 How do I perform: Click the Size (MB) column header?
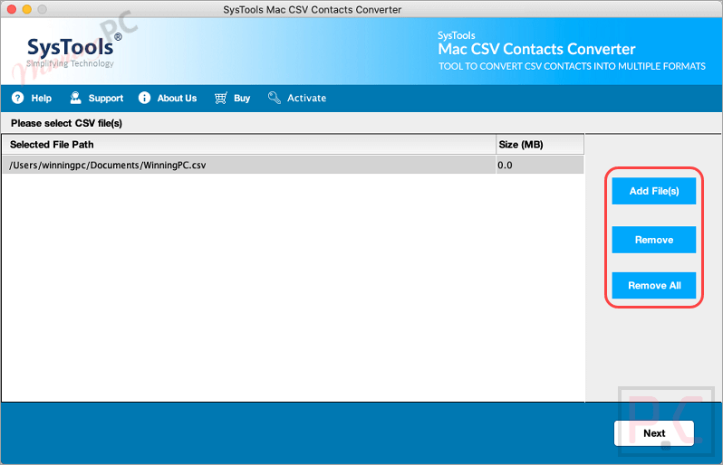[x=521, y=145]
